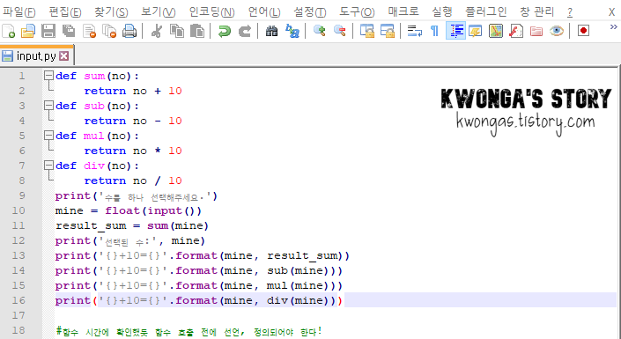
Task: Open the 파일(F) menu
Action: click(x=19, y=11)
